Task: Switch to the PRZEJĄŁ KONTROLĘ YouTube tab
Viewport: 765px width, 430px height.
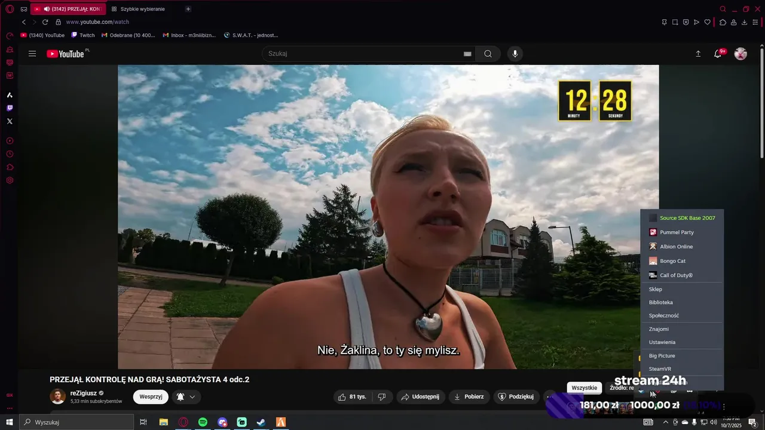Action: [x=68, y=9]
